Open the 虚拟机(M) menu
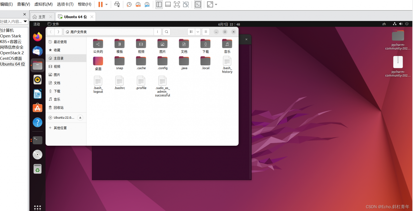The height and width of the screenshot is (211, 413). [x=43, y=5]
